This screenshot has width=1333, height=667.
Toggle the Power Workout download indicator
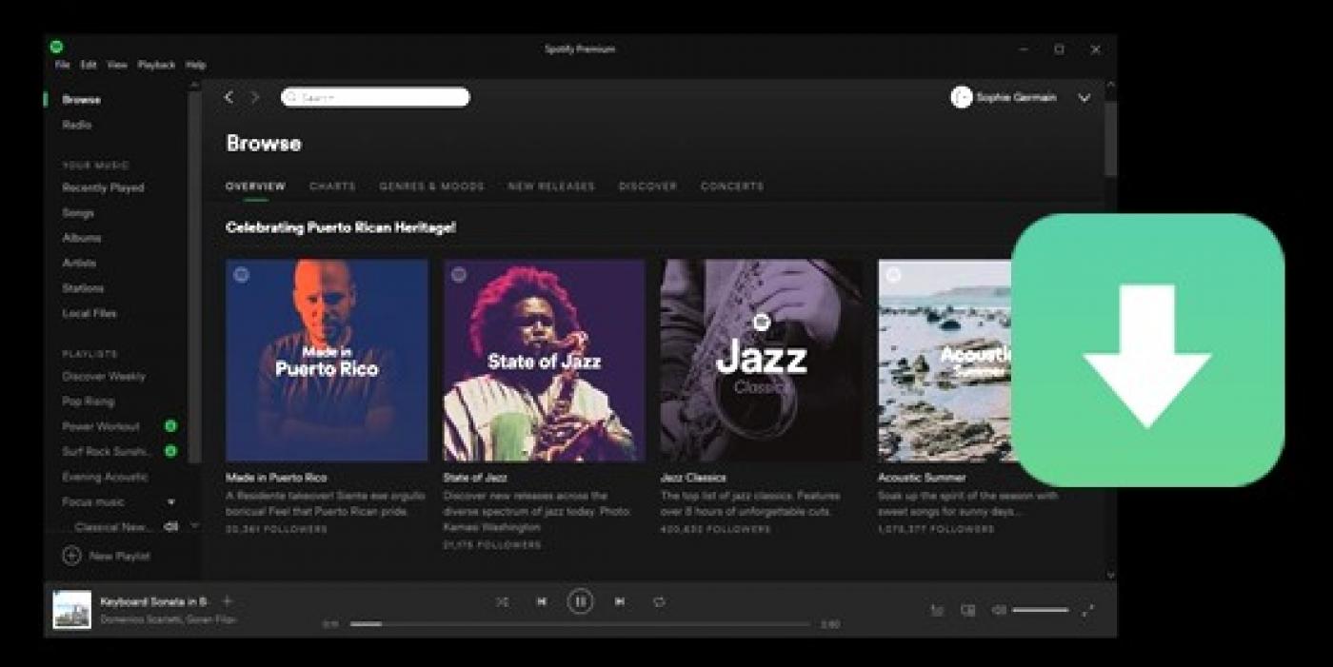pyautogui.click(x=170, y=426)
